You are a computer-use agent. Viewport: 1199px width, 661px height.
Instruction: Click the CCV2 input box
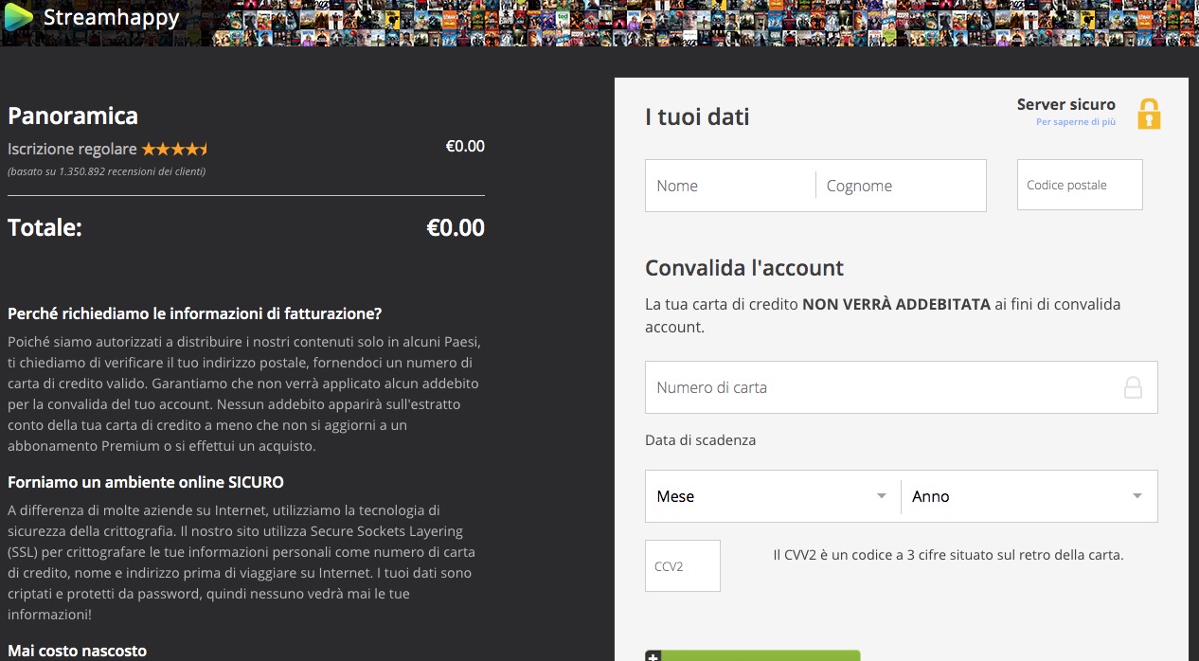pyautogui.click(x=683, y=566)
